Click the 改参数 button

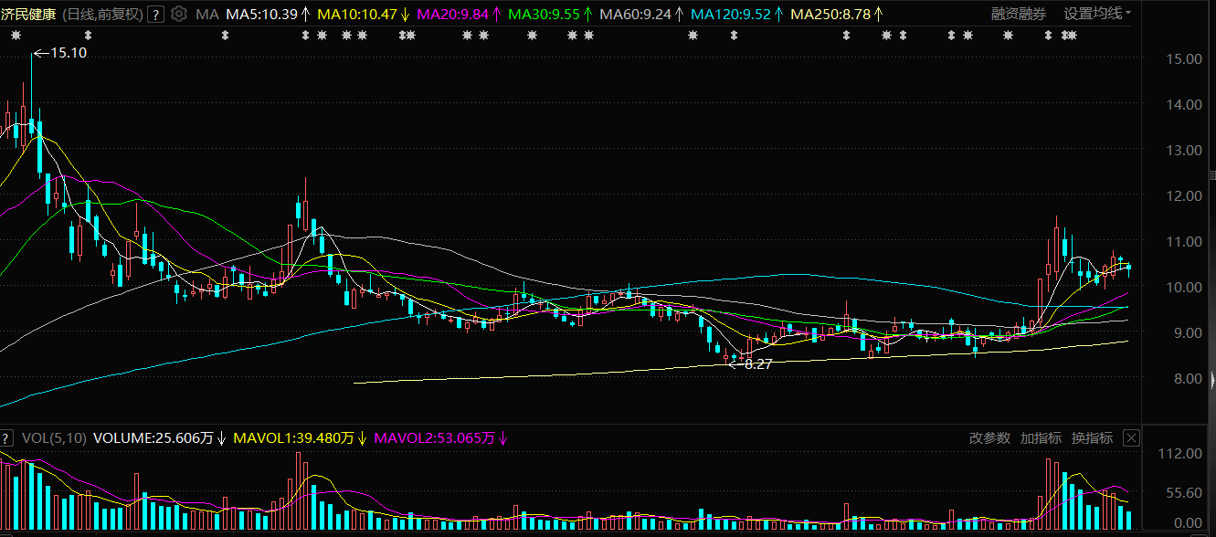tap(990, 438)
